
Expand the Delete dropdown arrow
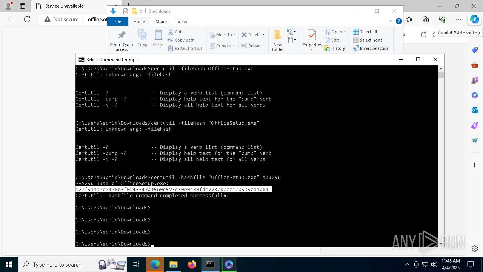(263, 35)
